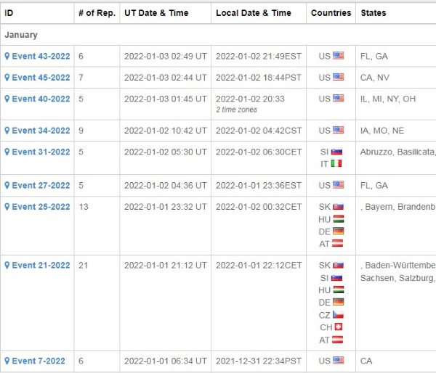Viewport: 436px width, 373px height.
Task: Click the US flag in Event 45-2022 row
Action: 338,78
